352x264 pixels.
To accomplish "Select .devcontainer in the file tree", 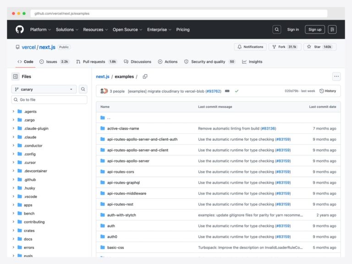I will 36,171.
